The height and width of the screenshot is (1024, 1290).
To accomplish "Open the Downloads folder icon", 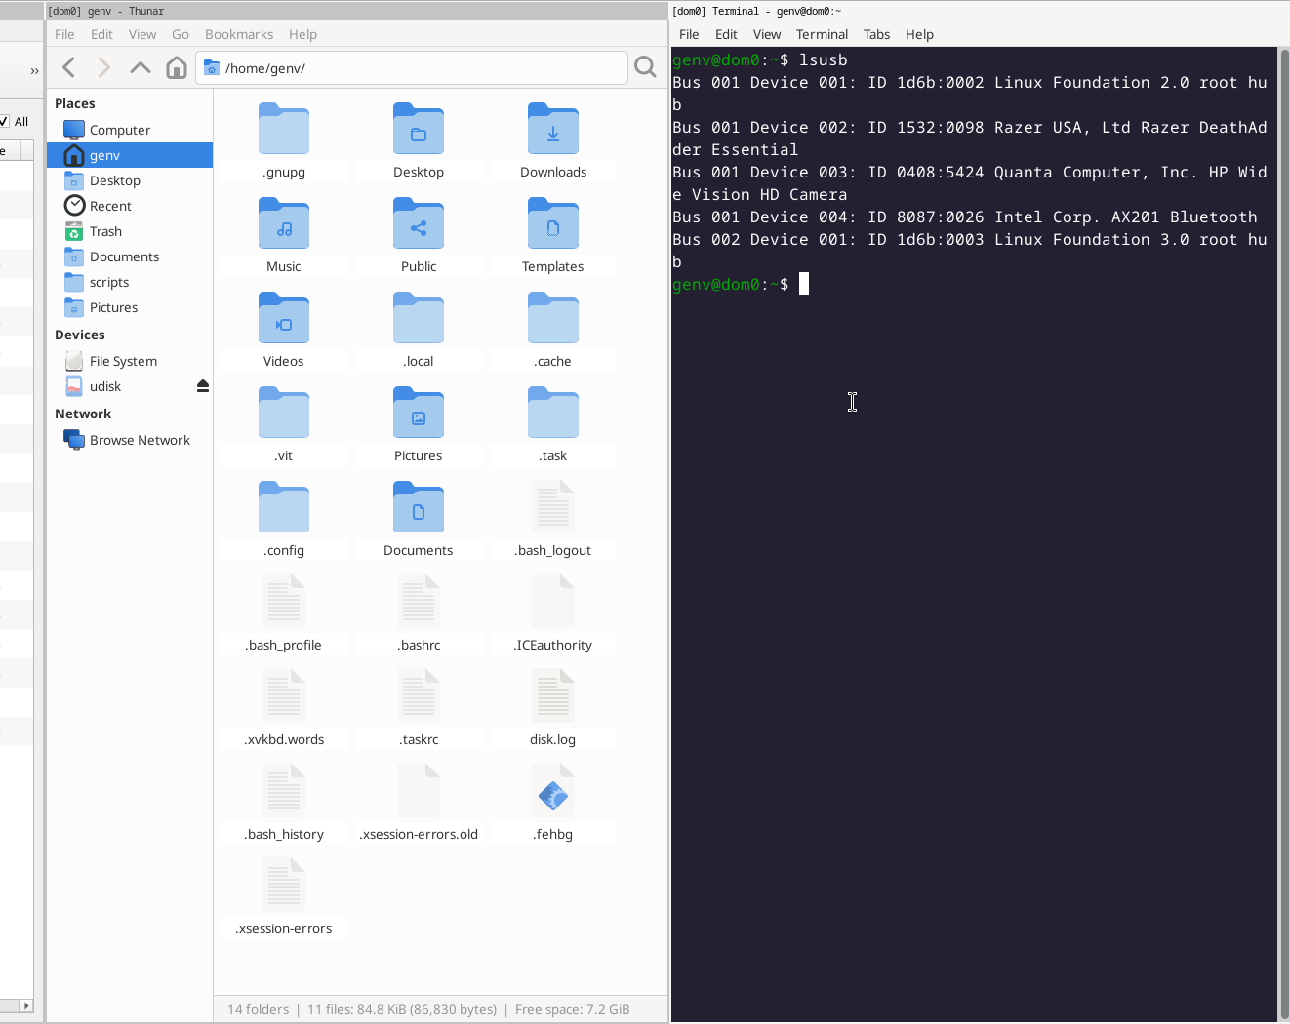I will (x=553, y=131).
